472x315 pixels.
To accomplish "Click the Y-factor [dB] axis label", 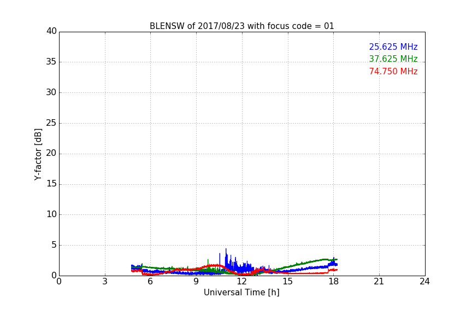I will point(38,154).
